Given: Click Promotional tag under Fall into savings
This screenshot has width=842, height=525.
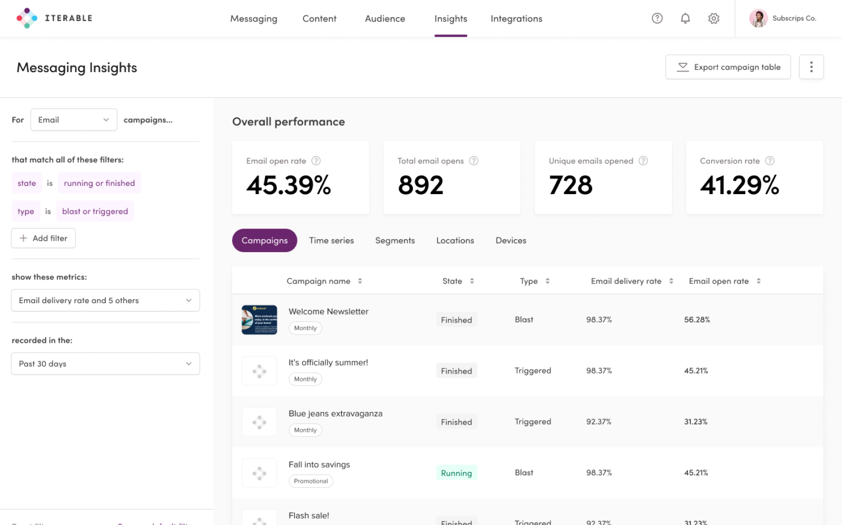Looking at the screenshot, I should pyautogui.click(x=311, y=481).
